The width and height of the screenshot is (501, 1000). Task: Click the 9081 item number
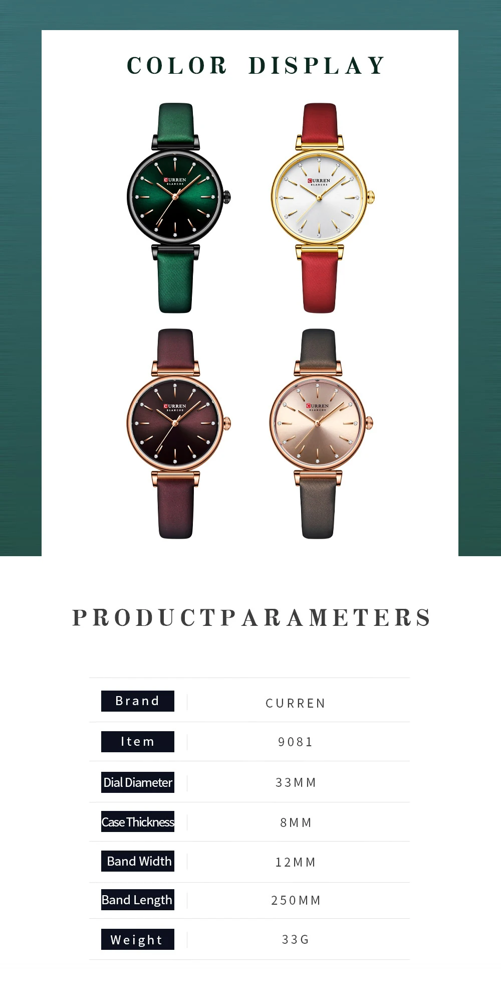(296, 742)
